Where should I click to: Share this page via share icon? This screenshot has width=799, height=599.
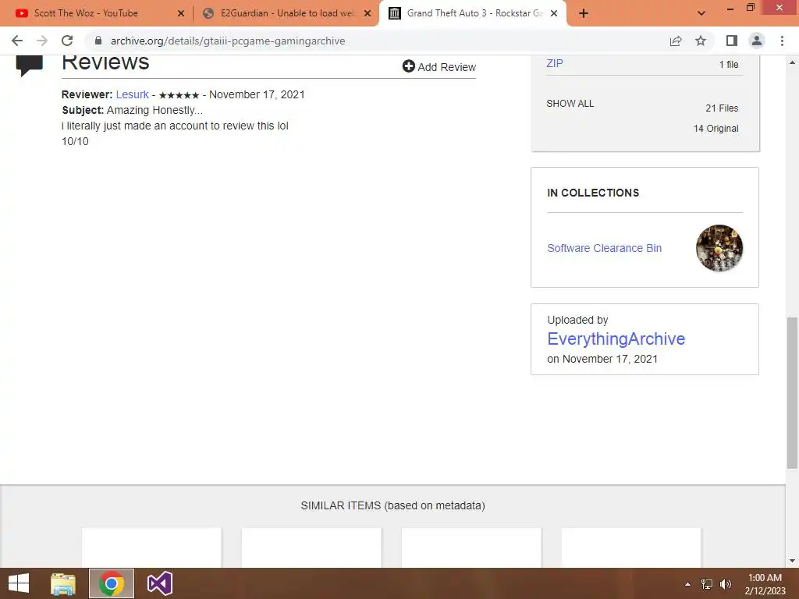click(676, 41)
